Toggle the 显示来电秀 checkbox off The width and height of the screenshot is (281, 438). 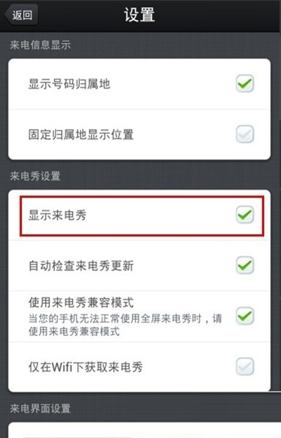(x=244, y=214)
